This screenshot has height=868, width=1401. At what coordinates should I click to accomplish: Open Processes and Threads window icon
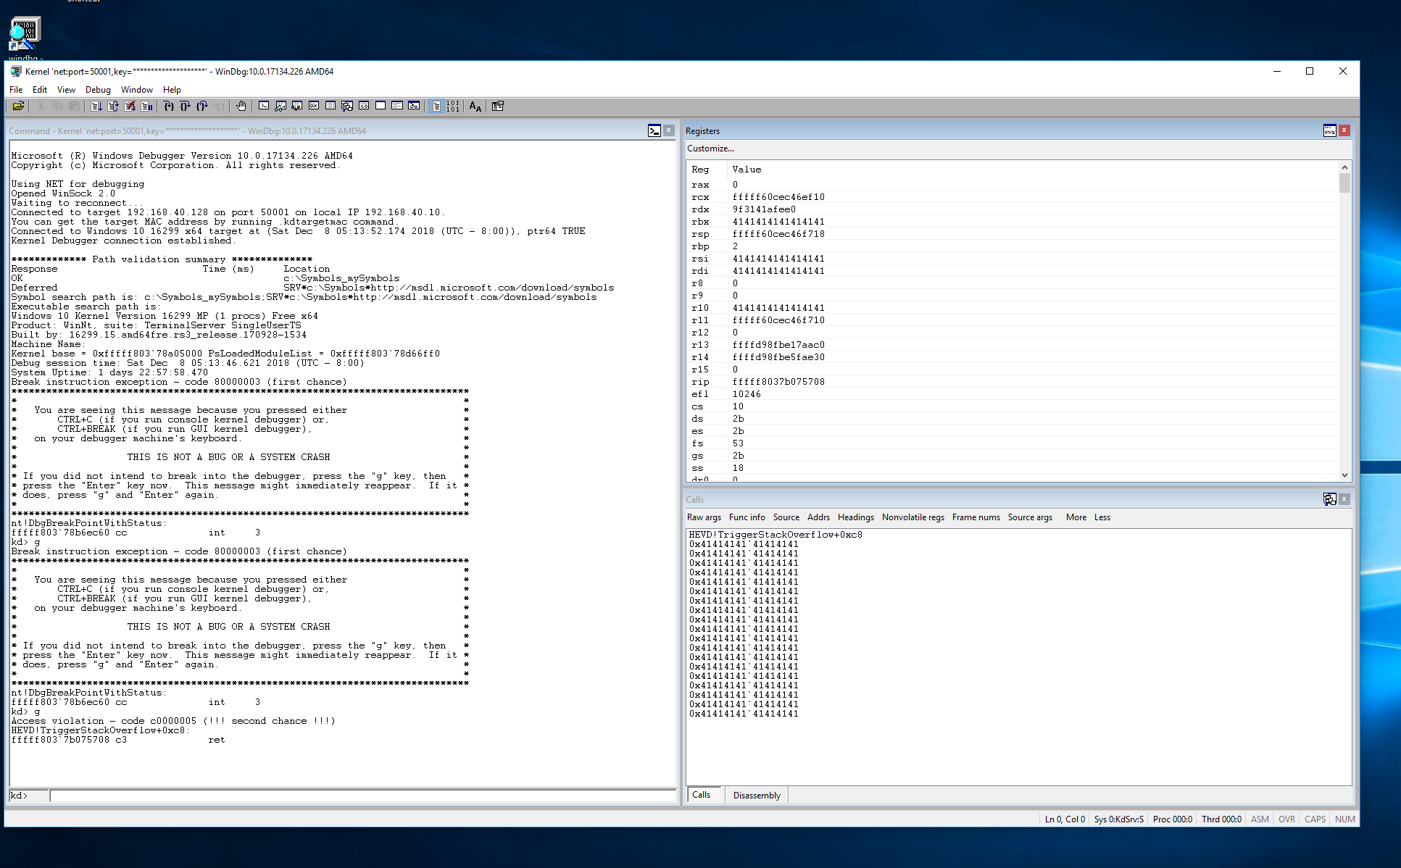(397, 107)
